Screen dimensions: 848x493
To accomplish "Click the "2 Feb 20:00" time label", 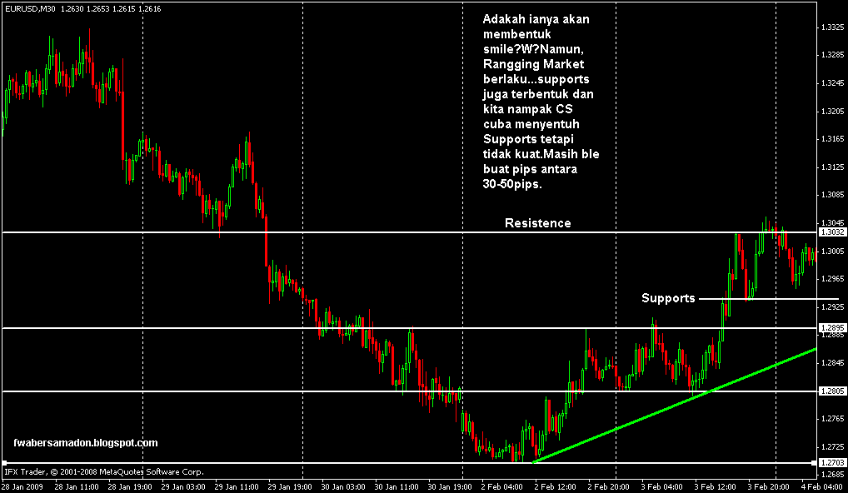I will [x=610, y=486].
